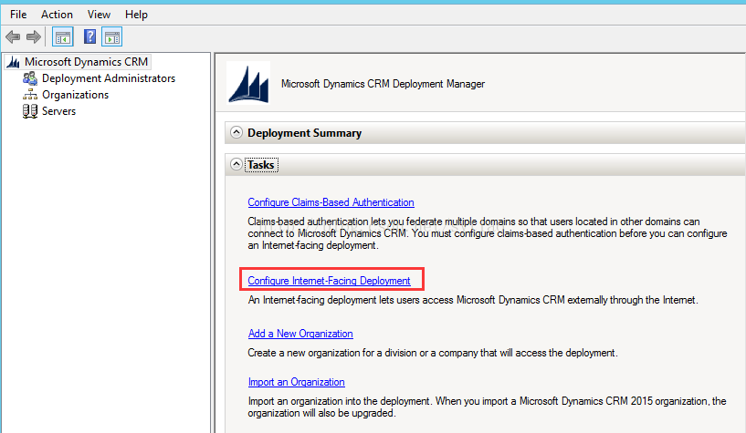Click the Organizations hierarchy icon

click(x=30, y=95)
